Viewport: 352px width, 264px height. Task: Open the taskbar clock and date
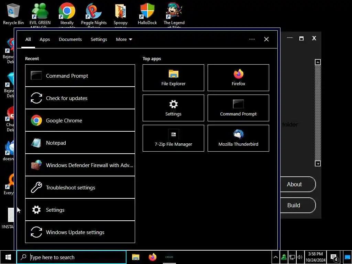tap(316, 257)
